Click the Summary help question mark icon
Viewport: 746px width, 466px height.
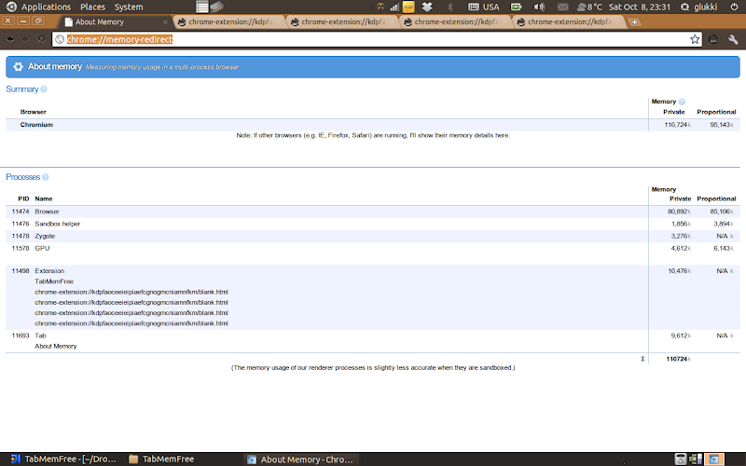coord(44,89)
